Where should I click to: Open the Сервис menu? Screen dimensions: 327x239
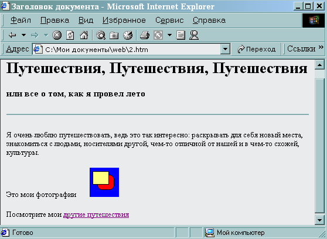tap(169, 20)
